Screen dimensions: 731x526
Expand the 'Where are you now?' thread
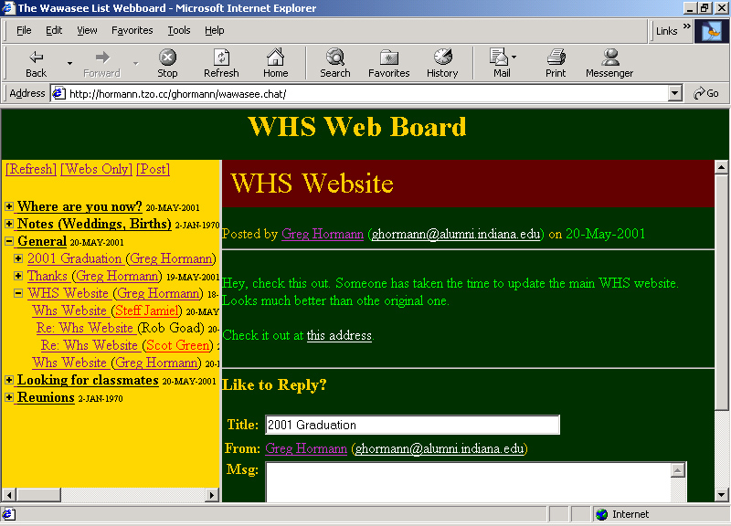pos(9,207)
